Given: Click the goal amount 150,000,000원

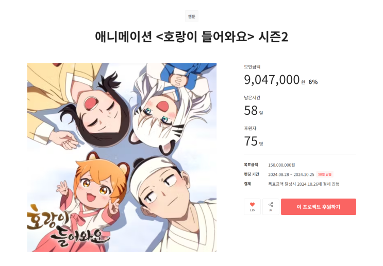Looking at the screenshot, I should click(281, 165).
